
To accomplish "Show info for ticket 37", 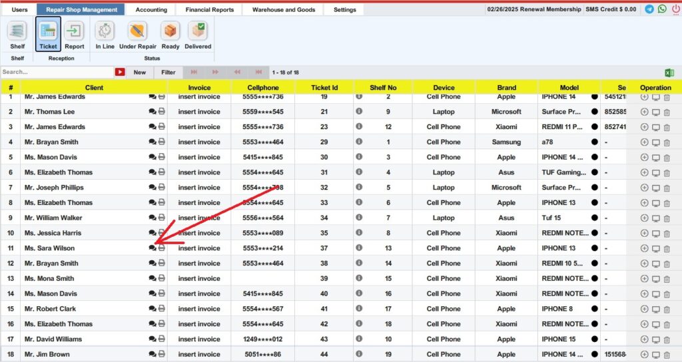I will pyautogui.click(x=359, y=248).
